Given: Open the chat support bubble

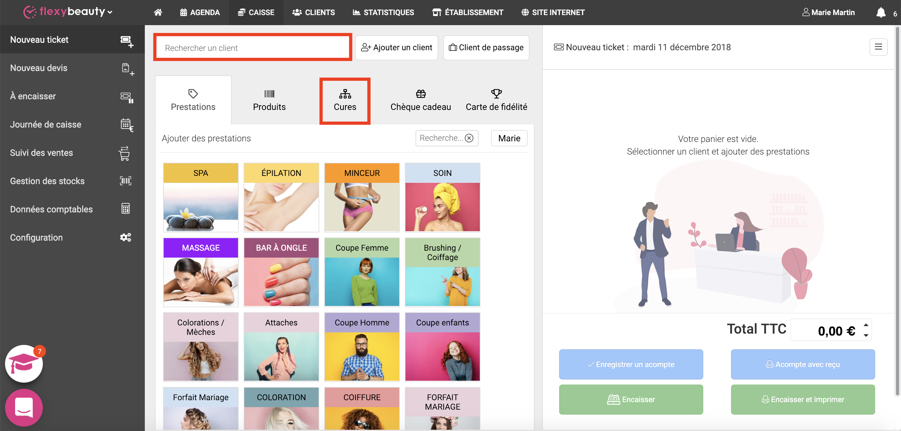Looking at the screenshot, I should (x=24, y=407).
